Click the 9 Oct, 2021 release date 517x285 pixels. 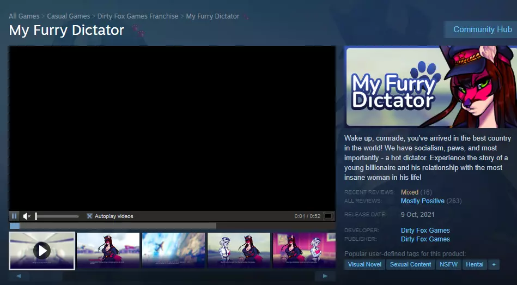417,214
